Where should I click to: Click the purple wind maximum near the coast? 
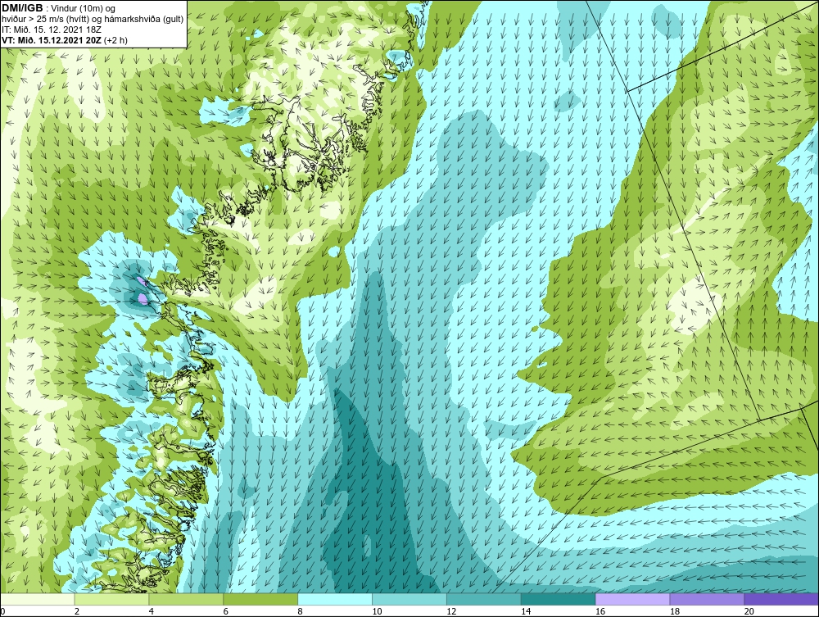[x=142, y=298]
